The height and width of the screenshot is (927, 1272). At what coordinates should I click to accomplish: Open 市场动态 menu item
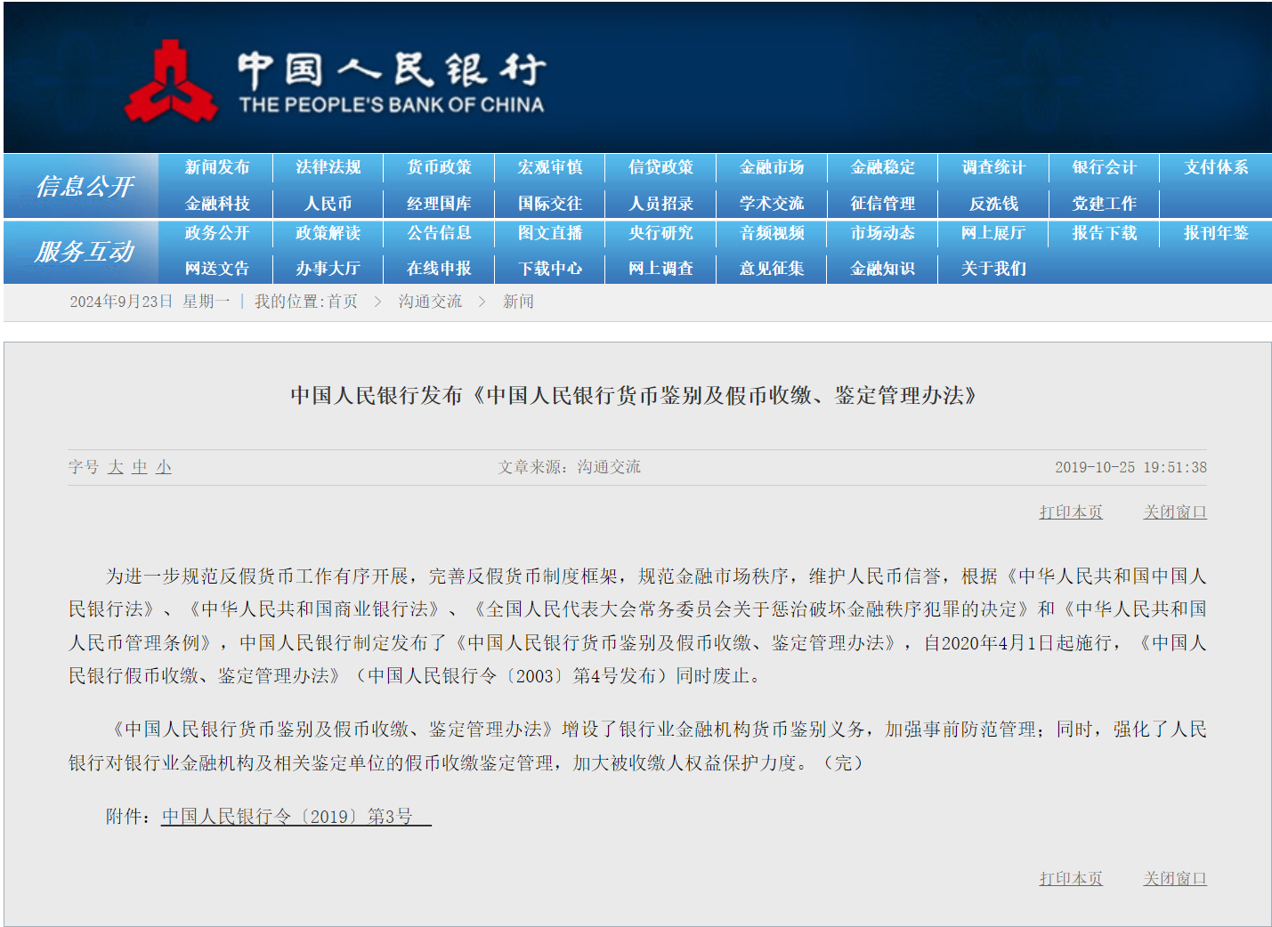coord(883,233)
